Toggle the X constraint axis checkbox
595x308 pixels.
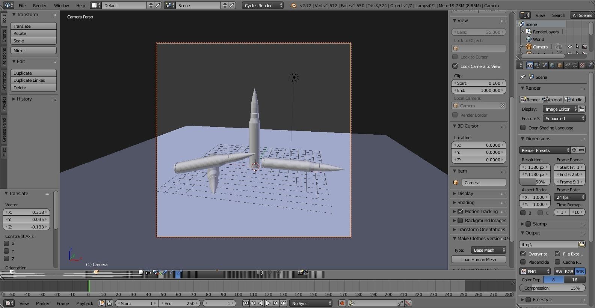tap(6, 243)
